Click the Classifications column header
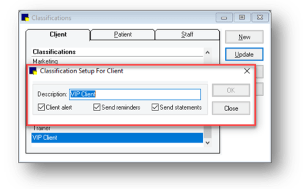Viewport: 307px width, 189px height. coord(117,52)
